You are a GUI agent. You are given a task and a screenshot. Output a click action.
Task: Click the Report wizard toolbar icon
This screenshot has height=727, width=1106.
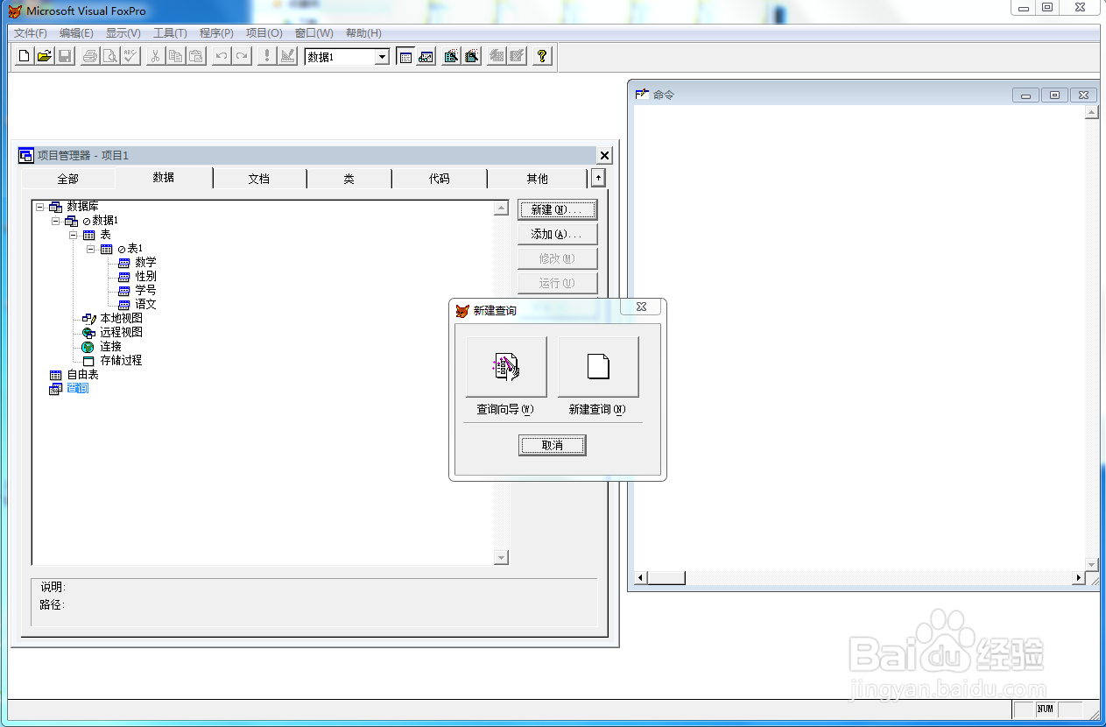[x=471, y=56]
